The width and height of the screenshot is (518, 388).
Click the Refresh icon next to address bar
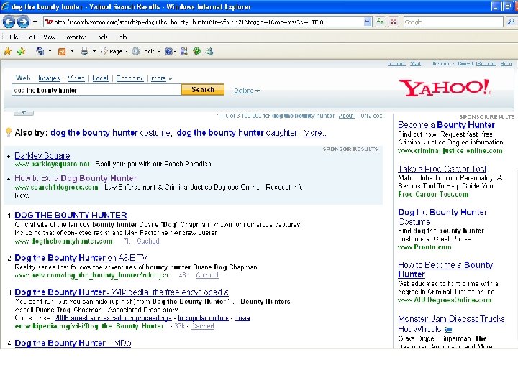pos(381,22)
